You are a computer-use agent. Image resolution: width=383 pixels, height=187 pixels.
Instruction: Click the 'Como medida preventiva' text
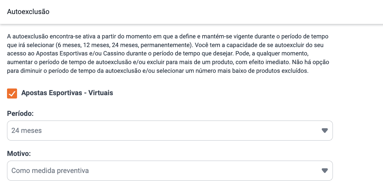[50, 171]
